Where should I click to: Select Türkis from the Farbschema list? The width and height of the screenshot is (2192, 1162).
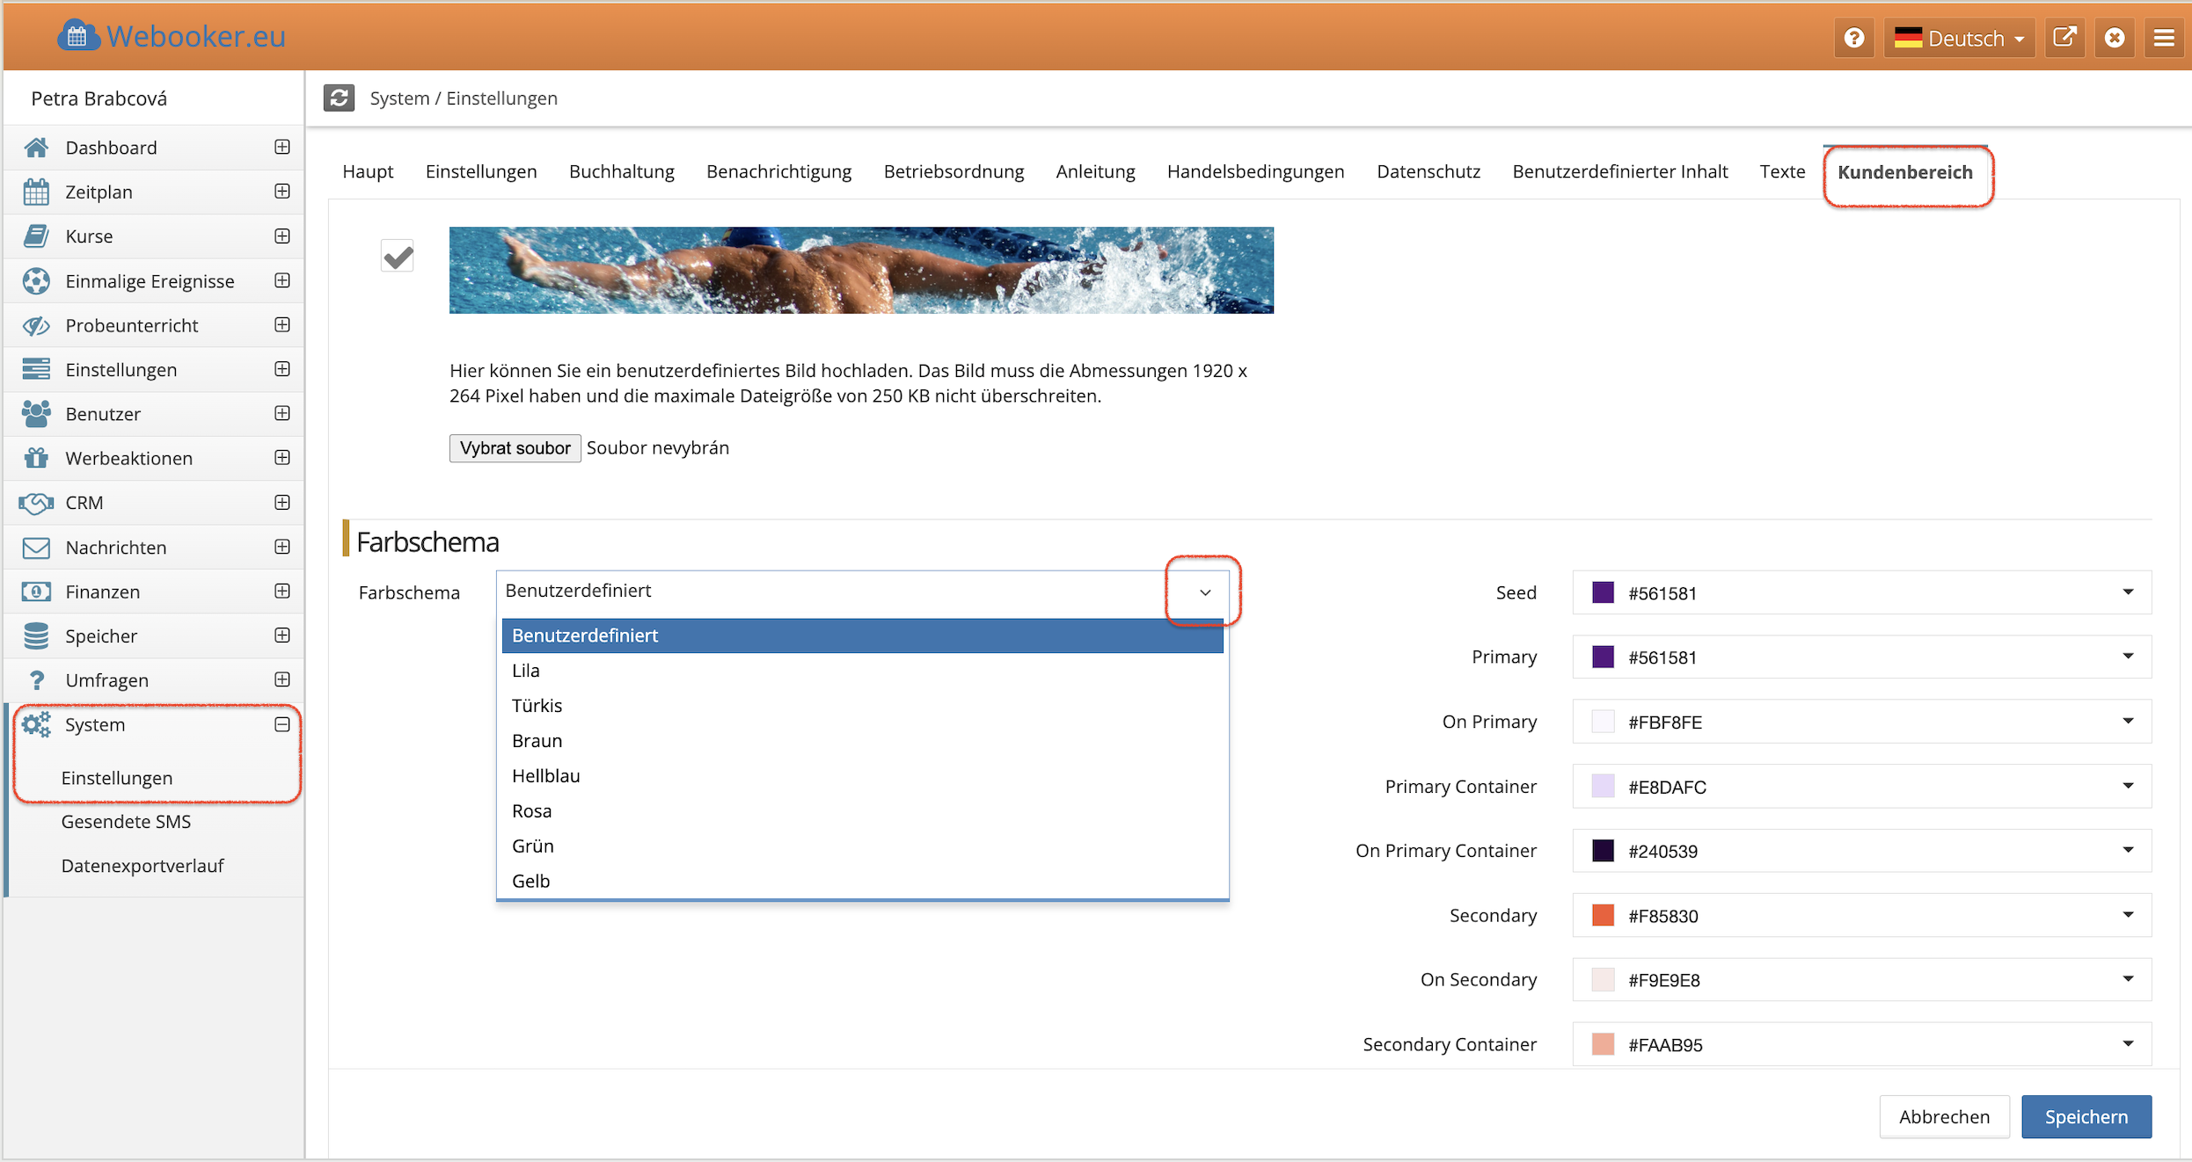537,706
